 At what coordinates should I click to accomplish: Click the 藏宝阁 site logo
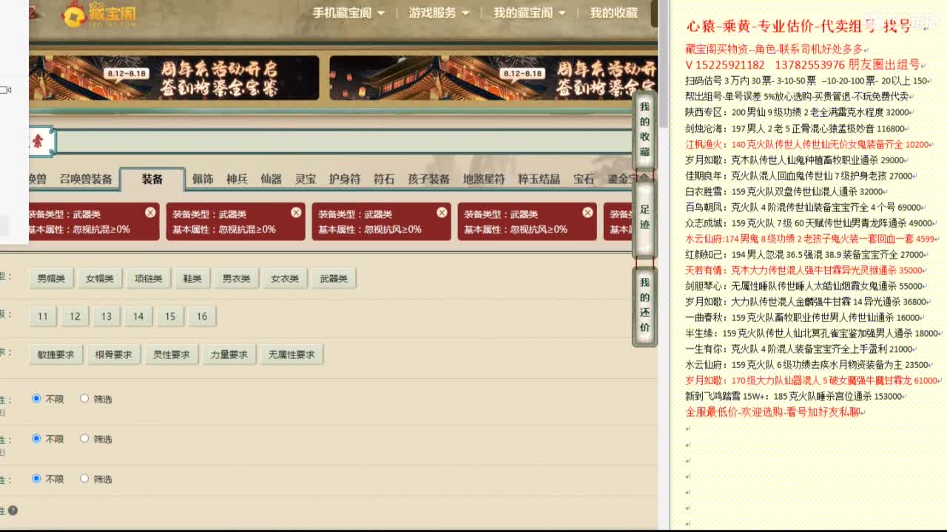(99, 13)
